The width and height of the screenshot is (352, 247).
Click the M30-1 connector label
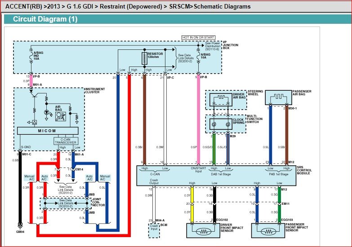point(293,108)
